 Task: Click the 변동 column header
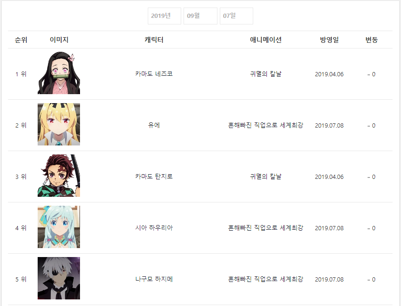(x=371, y=40)
